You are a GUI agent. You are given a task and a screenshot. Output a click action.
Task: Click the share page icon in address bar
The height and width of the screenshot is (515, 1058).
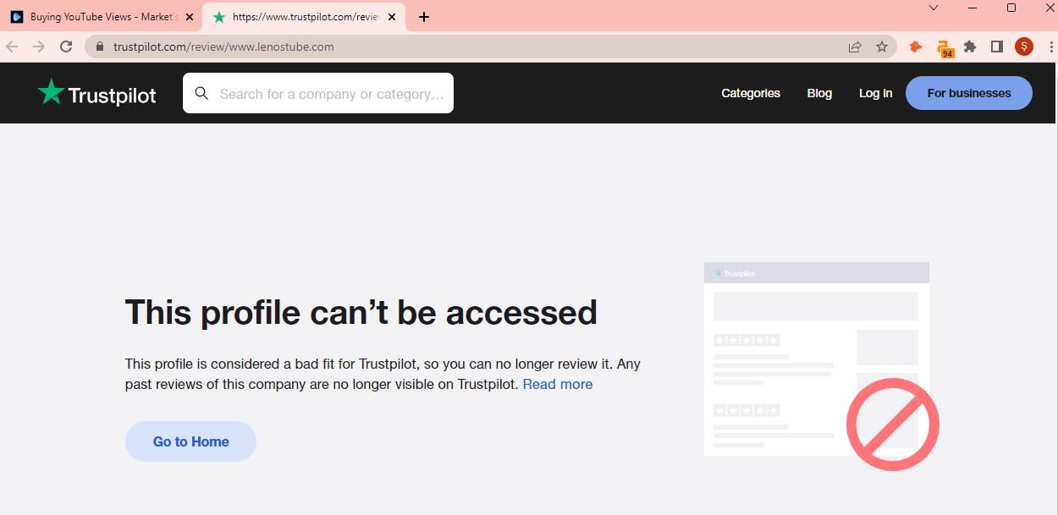pyautogui.click(x=855, y=47)
